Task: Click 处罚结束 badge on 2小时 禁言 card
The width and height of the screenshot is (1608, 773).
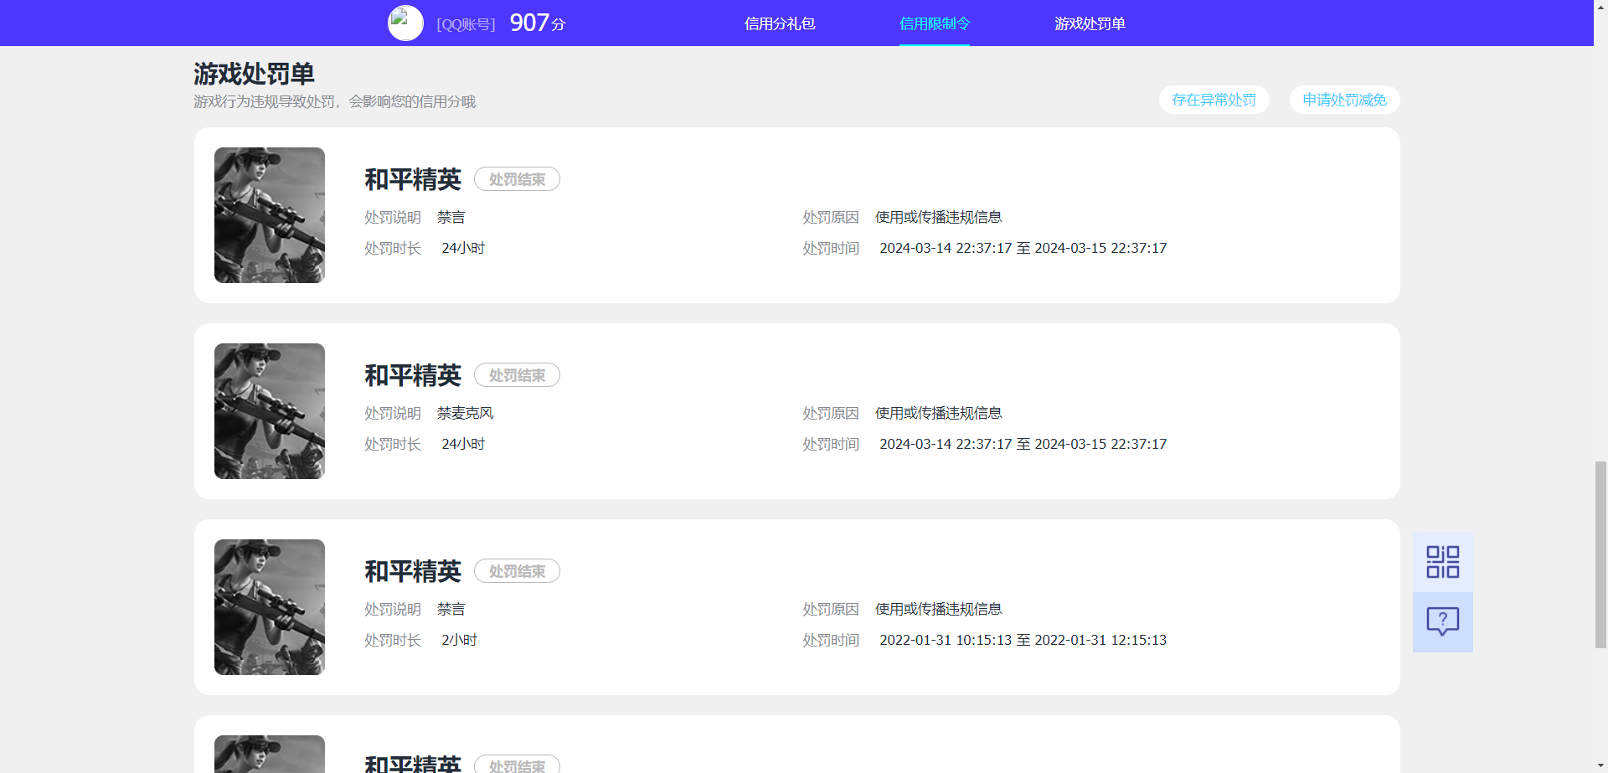Action: coord(517,571)
